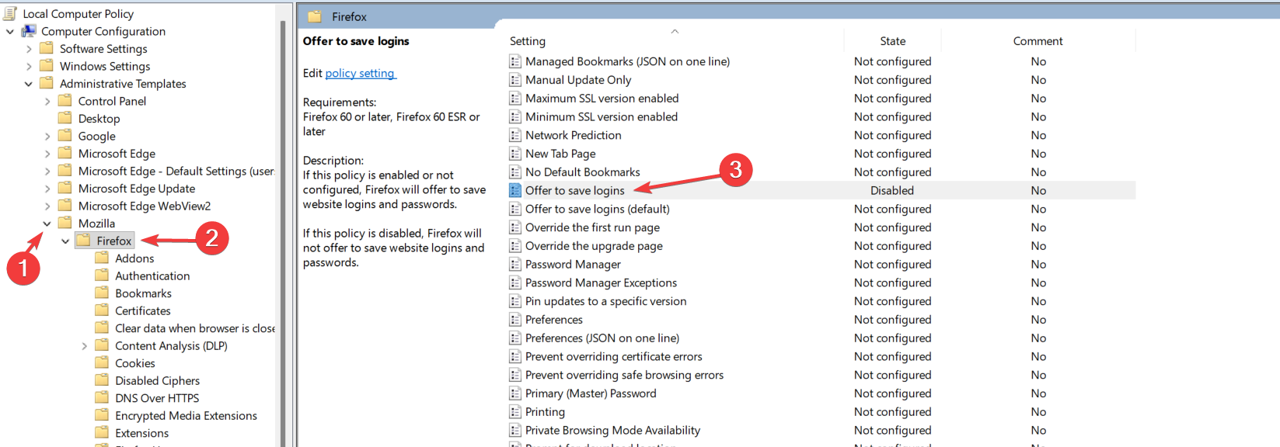Viewport: 1280px width, 447px height.
Task: Expand the Control Panel node
Action: click(47, 102)
